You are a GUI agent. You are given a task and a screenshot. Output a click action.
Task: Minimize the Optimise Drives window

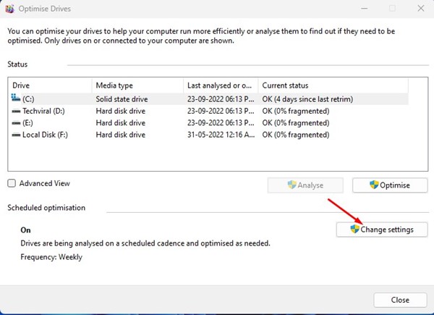coord(365,9)
